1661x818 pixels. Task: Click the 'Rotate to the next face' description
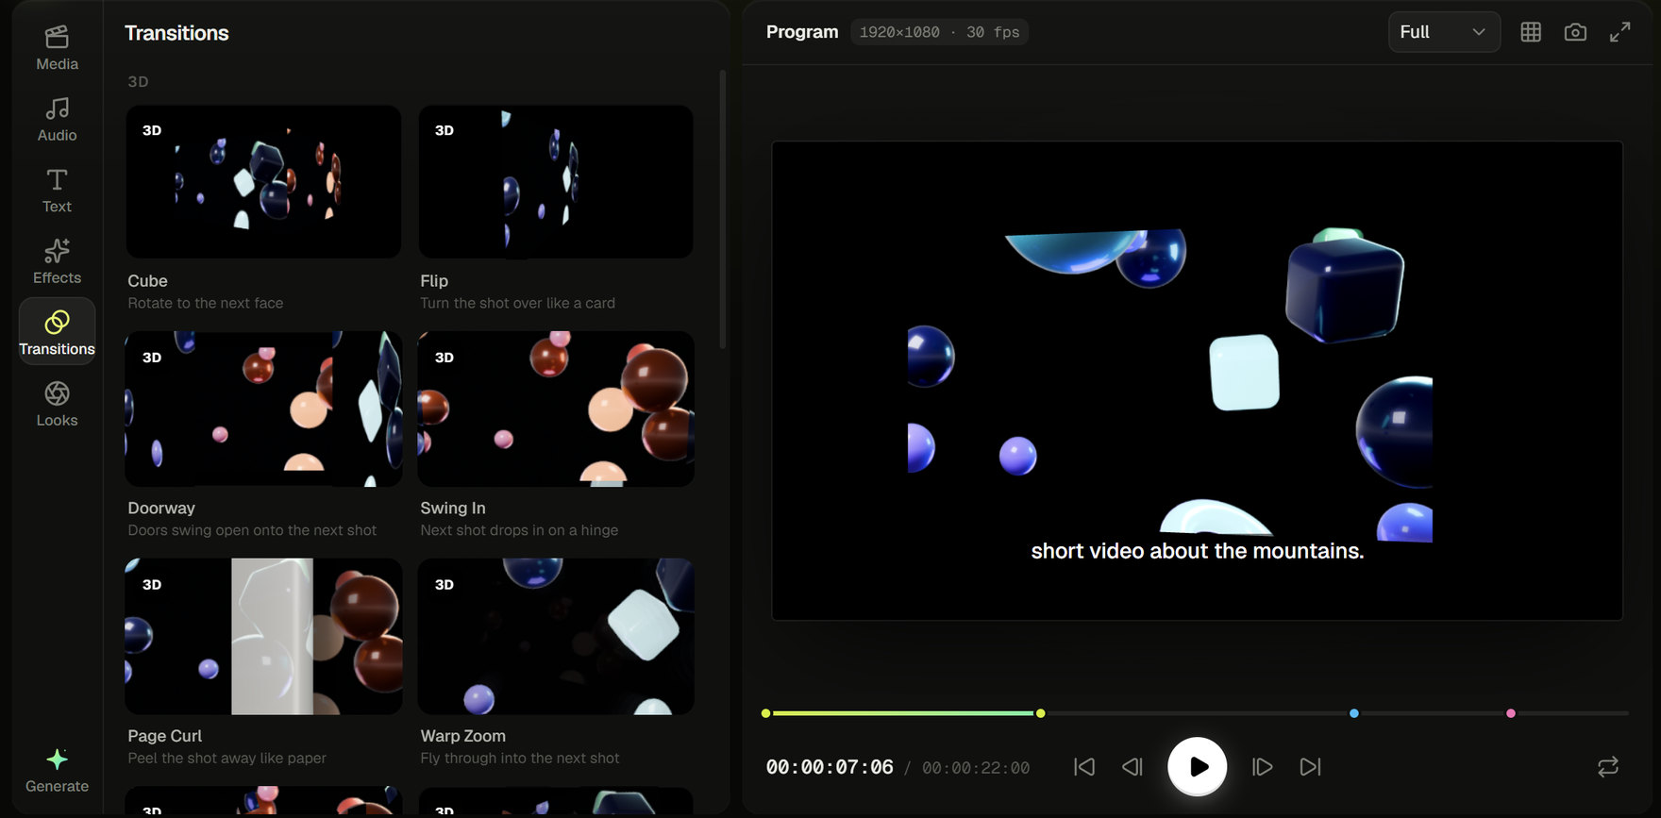coord(206,303)
